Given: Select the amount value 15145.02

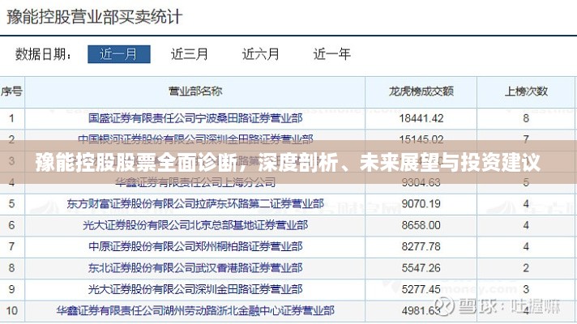Looking at the screenshot, I should coord(421,139).
